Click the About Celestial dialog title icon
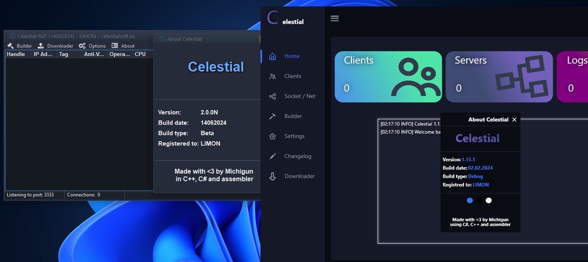Image resolution: width=588 pixels, height=262 pixels. coord(162,39)
